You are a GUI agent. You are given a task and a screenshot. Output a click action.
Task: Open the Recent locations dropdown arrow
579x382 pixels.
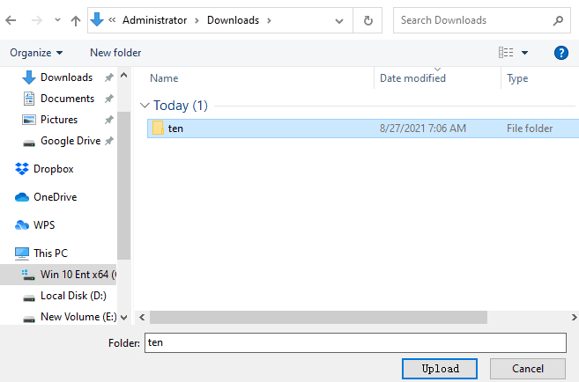[x=58, y=20]
